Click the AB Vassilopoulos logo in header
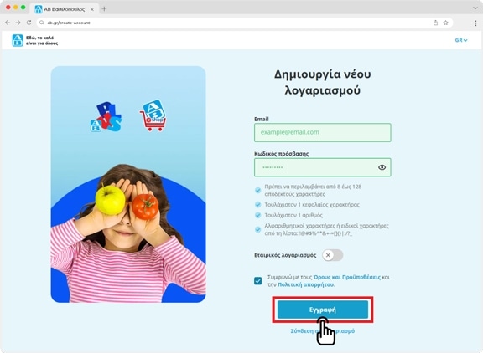This screenshot has height=353, width=483. (x=18, y=40)
